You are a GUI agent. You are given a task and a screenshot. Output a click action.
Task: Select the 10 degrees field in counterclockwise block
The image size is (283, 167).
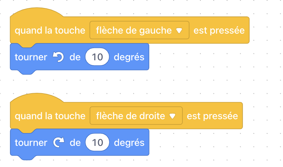click(97, 57)
